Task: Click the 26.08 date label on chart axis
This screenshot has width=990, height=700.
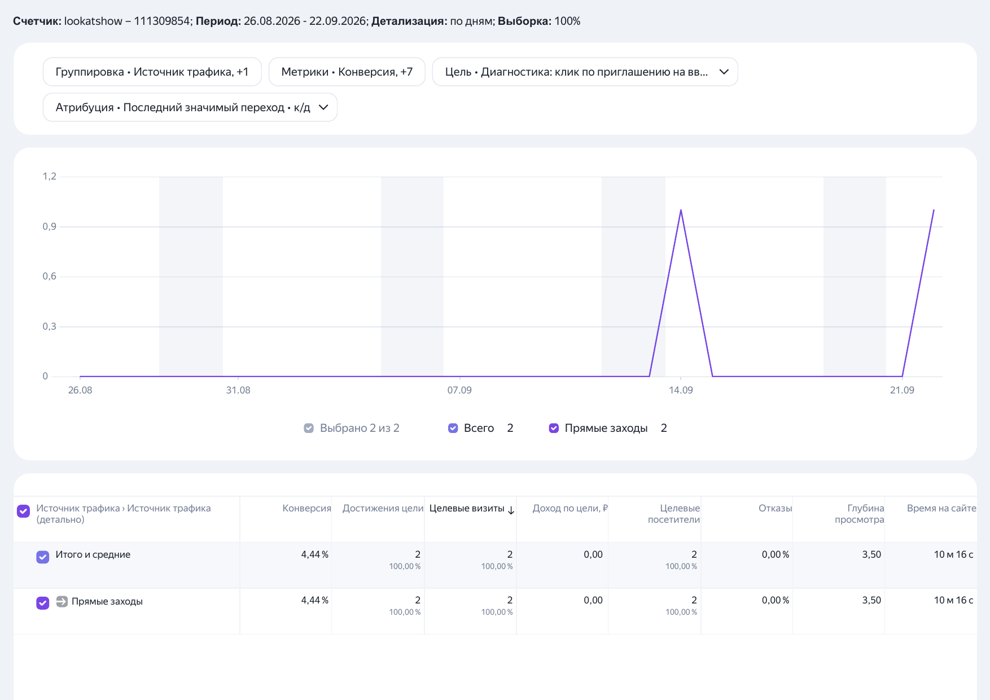Action: (80, 390)
